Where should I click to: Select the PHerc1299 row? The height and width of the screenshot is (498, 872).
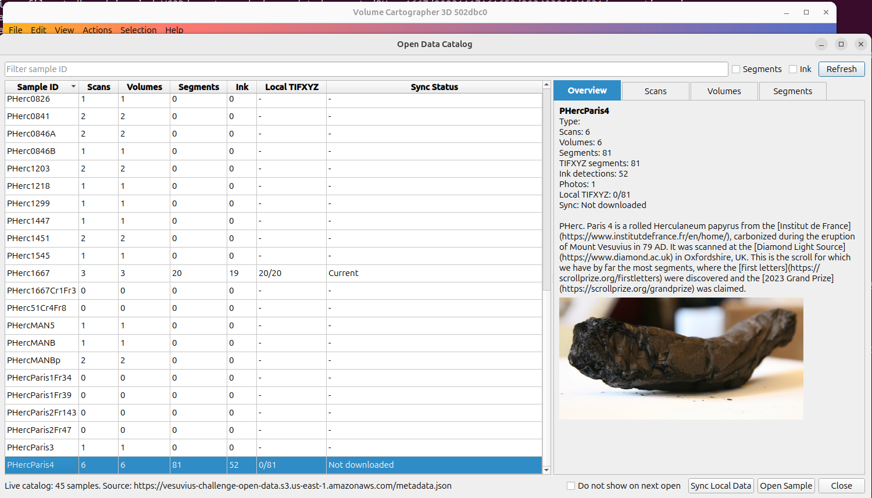click(x=274, y=203)
